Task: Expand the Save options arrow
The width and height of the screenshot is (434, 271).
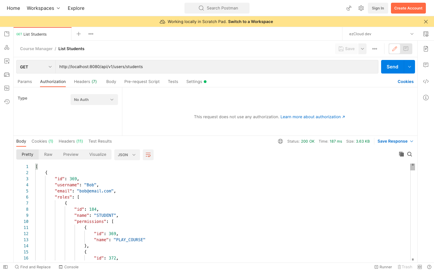Action: (x=362, y=49)
